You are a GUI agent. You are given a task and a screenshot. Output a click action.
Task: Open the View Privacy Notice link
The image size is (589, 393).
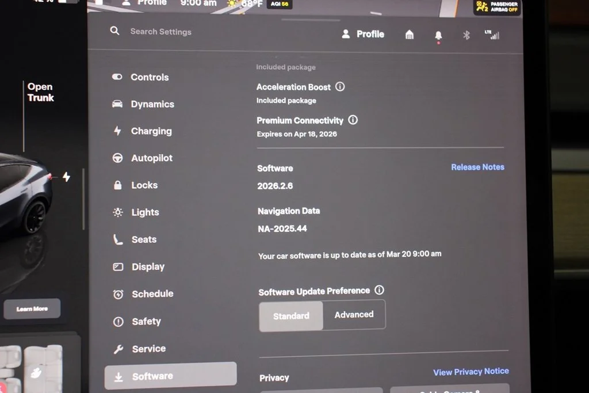pyautogui.click(x=471, y=372)
